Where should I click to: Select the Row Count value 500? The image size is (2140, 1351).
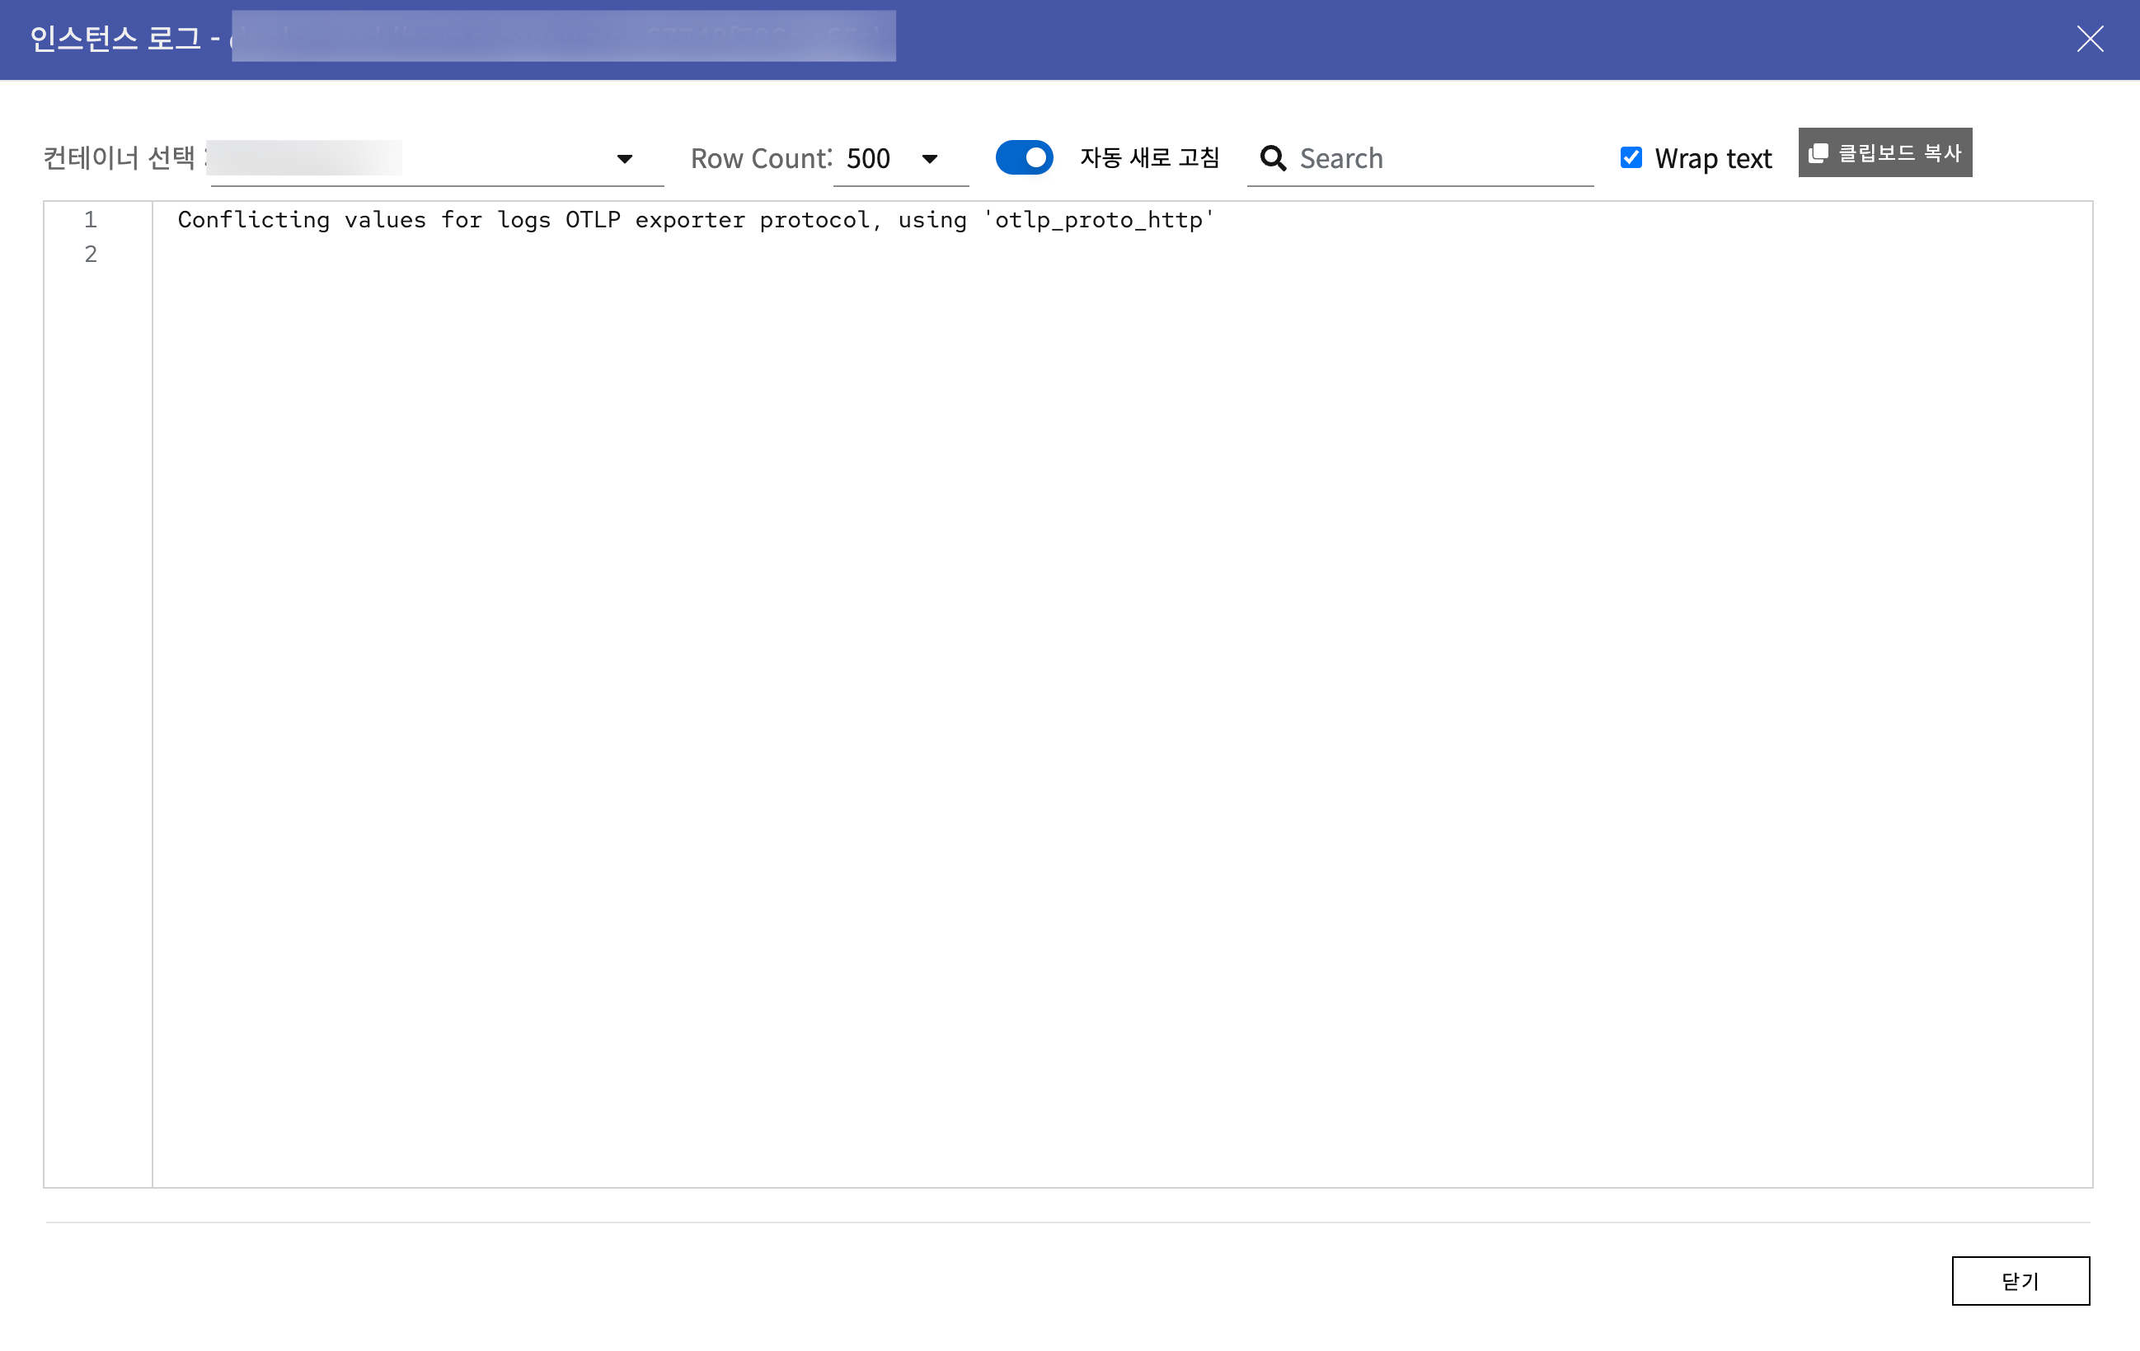pyautogui.click(x=868, y=159)
